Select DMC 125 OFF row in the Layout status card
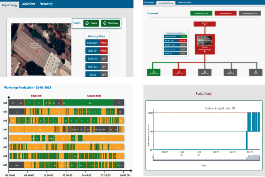The height and width of the screenshot is (177, 265). [x=175, y=49]
